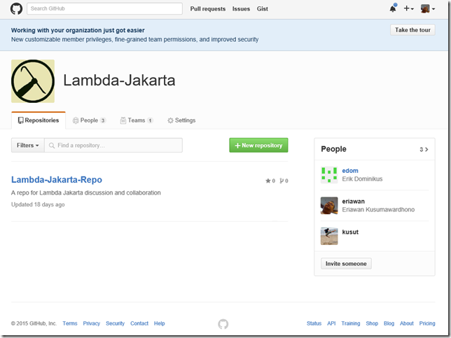Expand the Filters dropdown

tap(27, 146)
